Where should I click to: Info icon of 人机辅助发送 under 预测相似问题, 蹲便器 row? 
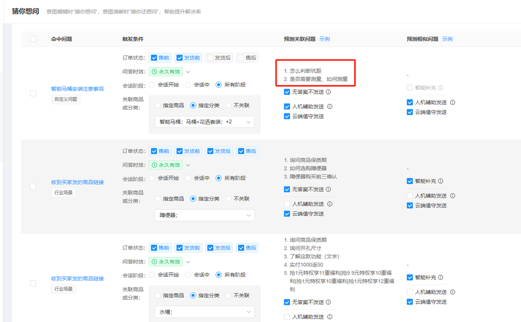point(453,196)
